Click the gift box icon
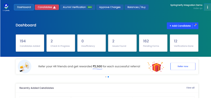The image size is (211, 101). (156, 66)
